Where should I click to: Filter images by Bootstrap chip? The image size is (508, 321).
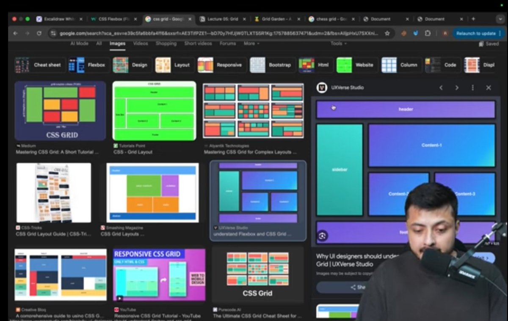[272, 65]
